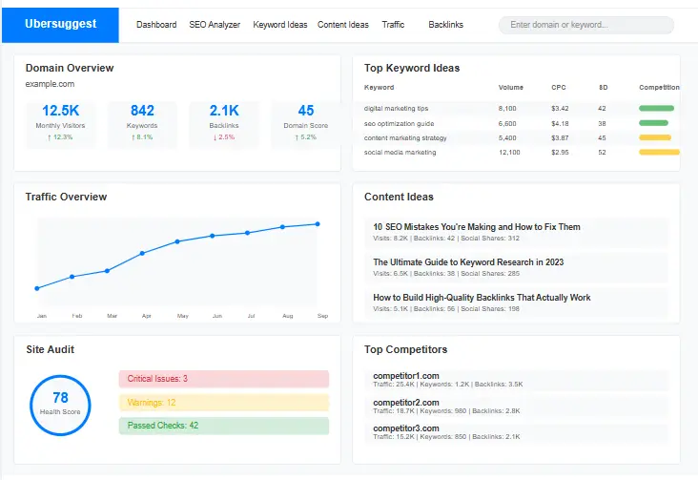Click the Top Competitors heading
Screen dimensions: 698x480
point(405,349)
